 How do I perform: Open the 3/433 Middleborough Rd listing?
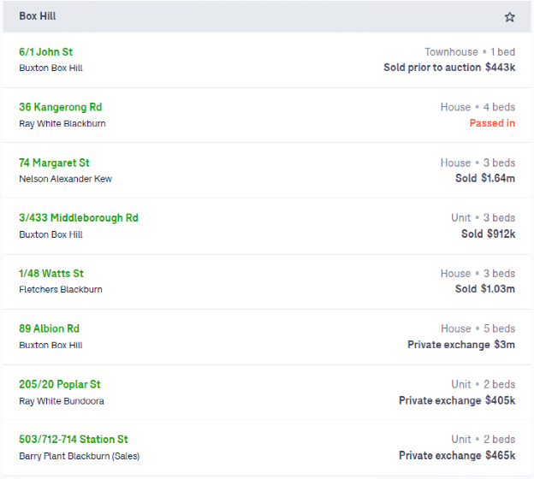pos(78,218)
